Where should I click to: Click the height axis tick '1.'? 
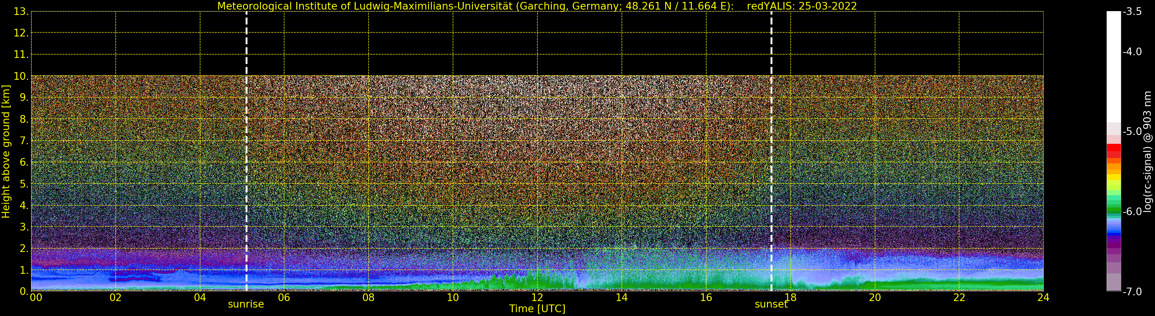[24, 270]
